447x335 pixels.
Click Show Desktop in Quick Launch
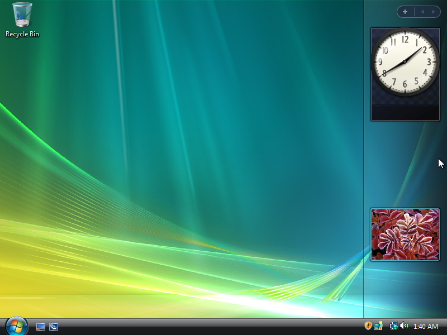coord(41,327)
